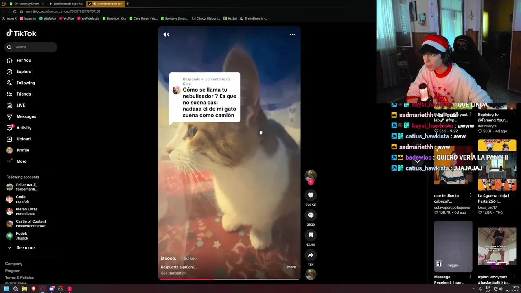The width and height of the screenshot is (521, 293).
Task: Open the YouTube bookmark
Action: 66,18
